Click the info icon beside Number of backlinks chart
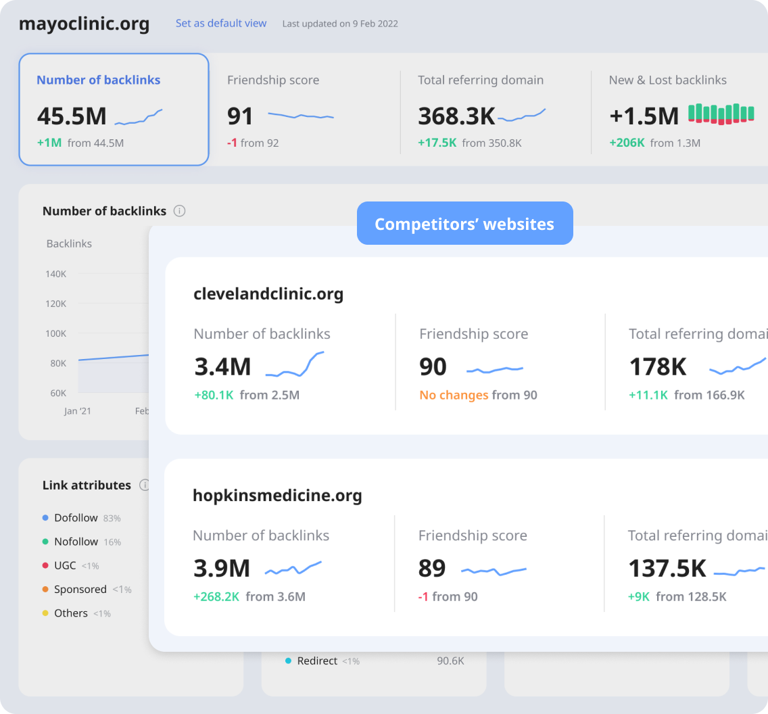768x714 pixels. (180, 211)
